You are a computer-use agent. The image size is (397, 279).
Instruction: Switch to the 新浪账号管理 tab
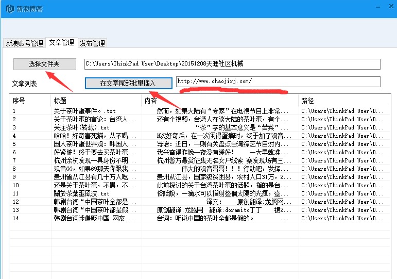24,43
